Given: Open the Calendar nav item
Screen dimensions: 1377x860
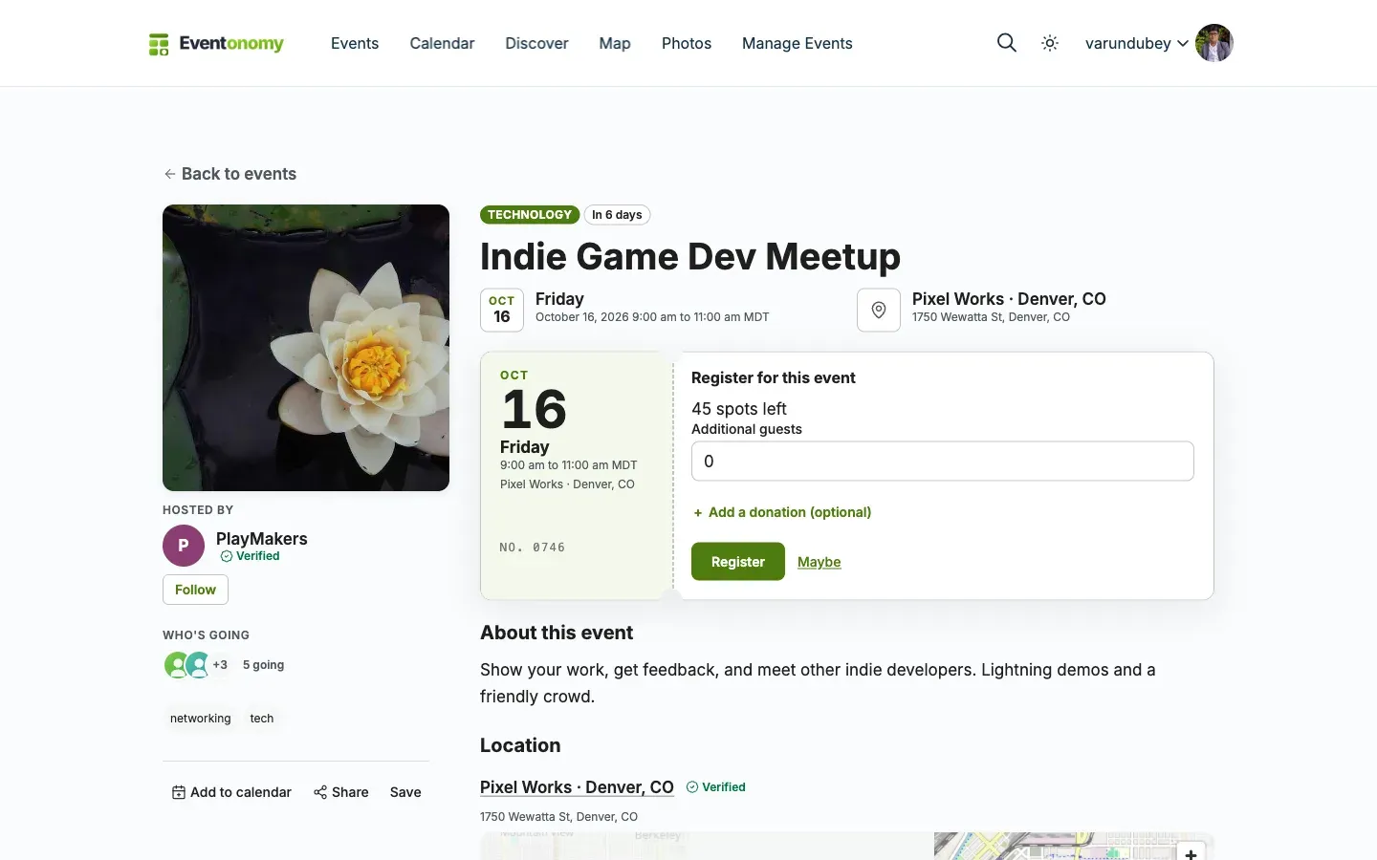Looking at the screenshot, I should point(442,43).
